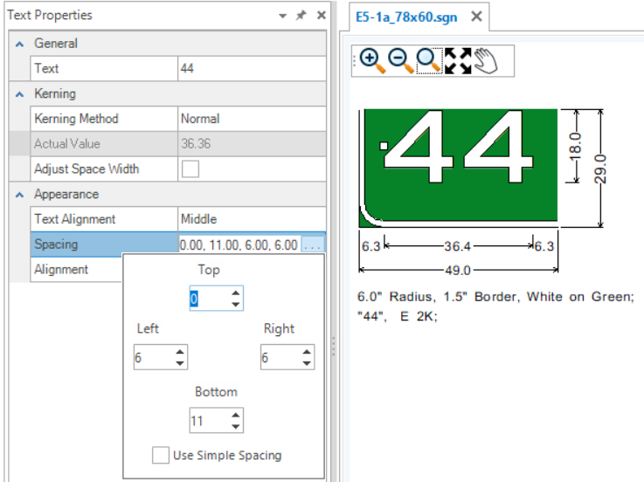Select the Zoom Window magnifier tool
This screenshot has width=644, height=482.
[429, 61]
